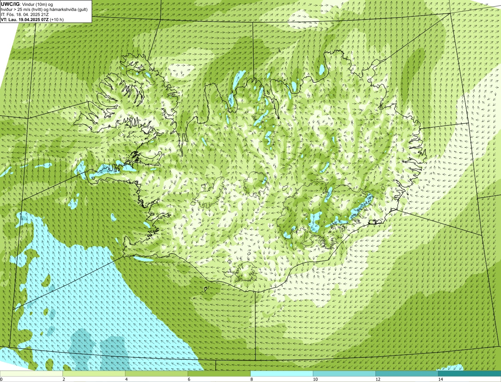This screenshot has height=382, width=501.
Task: Pick the 4–6 m/s green legend swatch
Action: click(157, 373)
